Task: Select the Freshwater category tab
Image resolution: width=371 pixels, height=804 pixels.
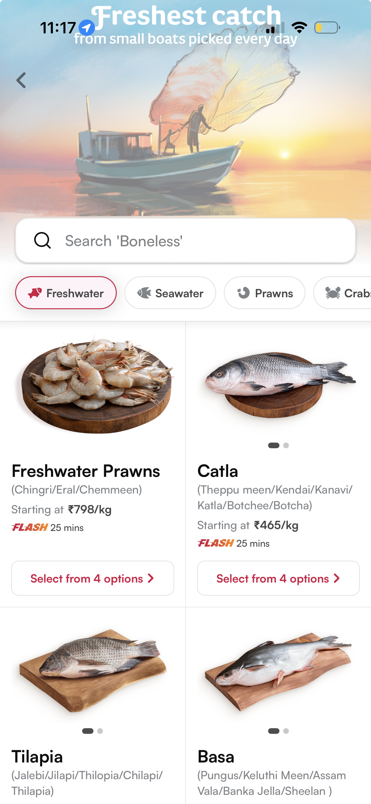Action: click(x=66, y=293)
